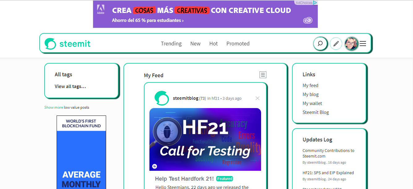413x189 pixels.
Task: Click the steemitblog author name on post
Action: [186, 98]
